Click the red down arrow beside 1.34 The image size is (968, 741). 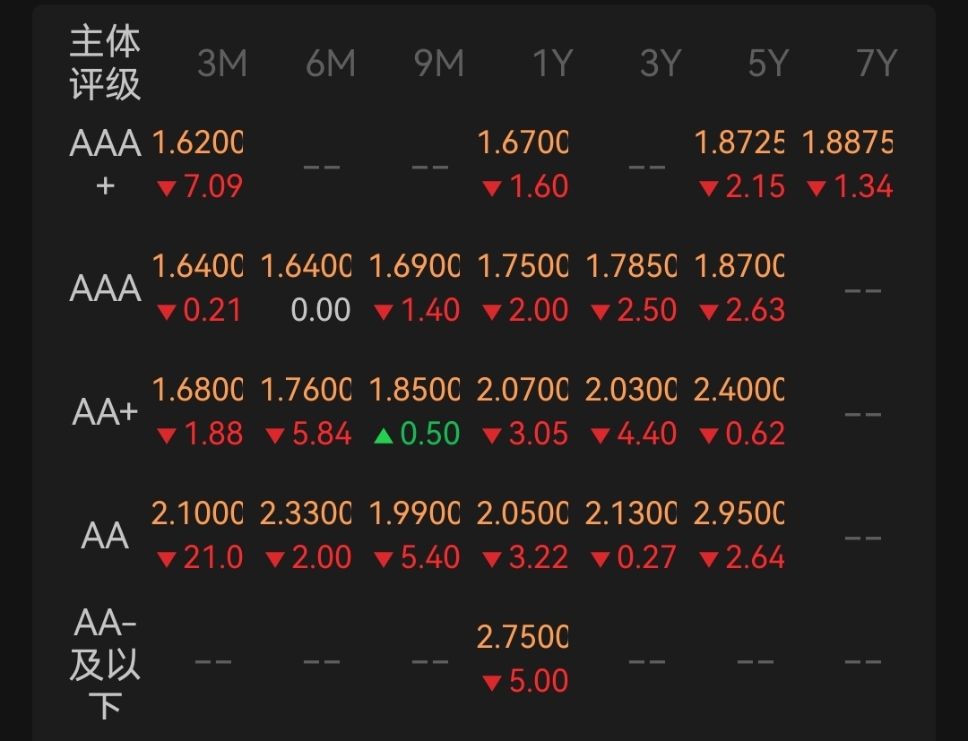pos(817,188)
